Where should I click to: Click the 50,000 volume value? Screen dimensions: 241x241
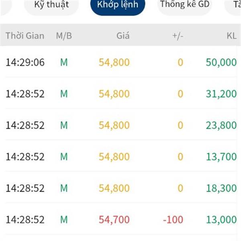[221, 62]
